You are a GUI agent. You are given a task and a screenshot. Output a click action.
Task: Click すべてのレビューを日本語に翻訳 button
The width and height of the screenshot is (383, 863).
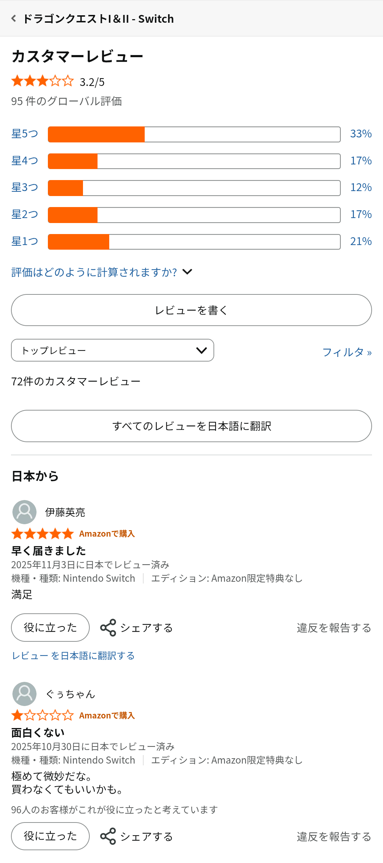(x=191, y=426)
